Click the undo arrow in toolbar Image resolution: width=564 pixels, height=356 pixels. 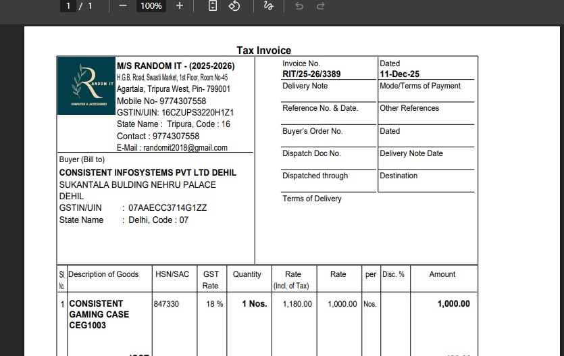pos(299,6)
